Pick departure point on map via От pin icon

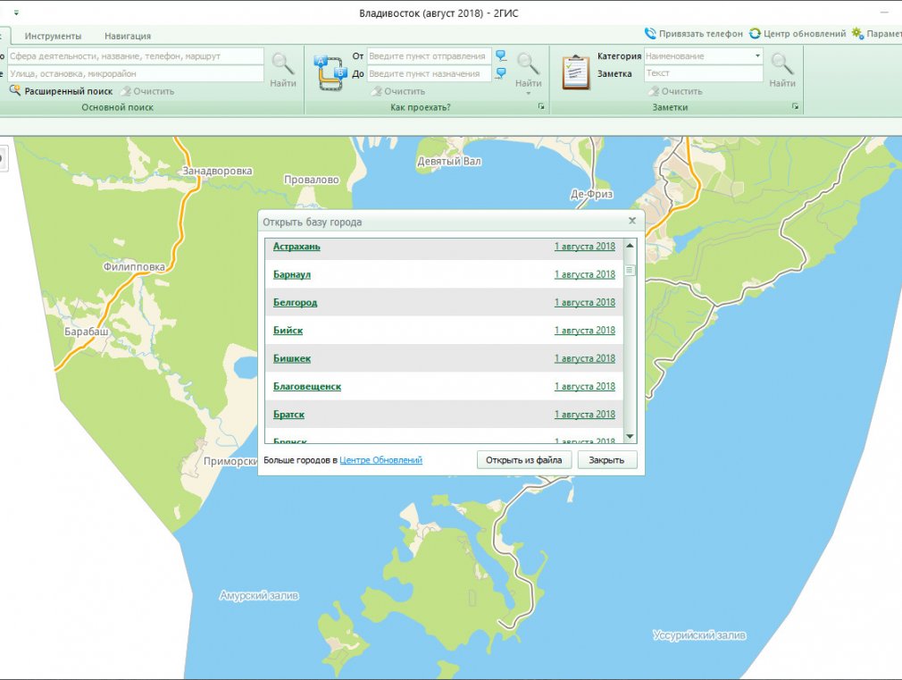(x=501, y=56)
